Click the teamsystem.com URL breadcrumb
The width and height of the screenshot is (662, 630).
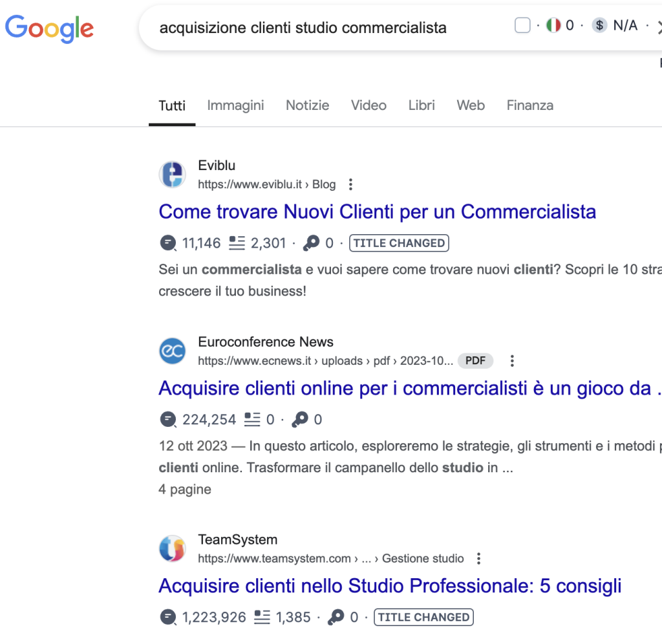tap(330, 559)
